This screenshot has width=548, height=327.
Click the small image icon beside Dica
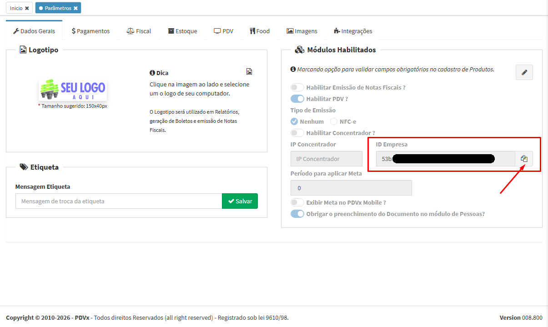click(249, 71)
